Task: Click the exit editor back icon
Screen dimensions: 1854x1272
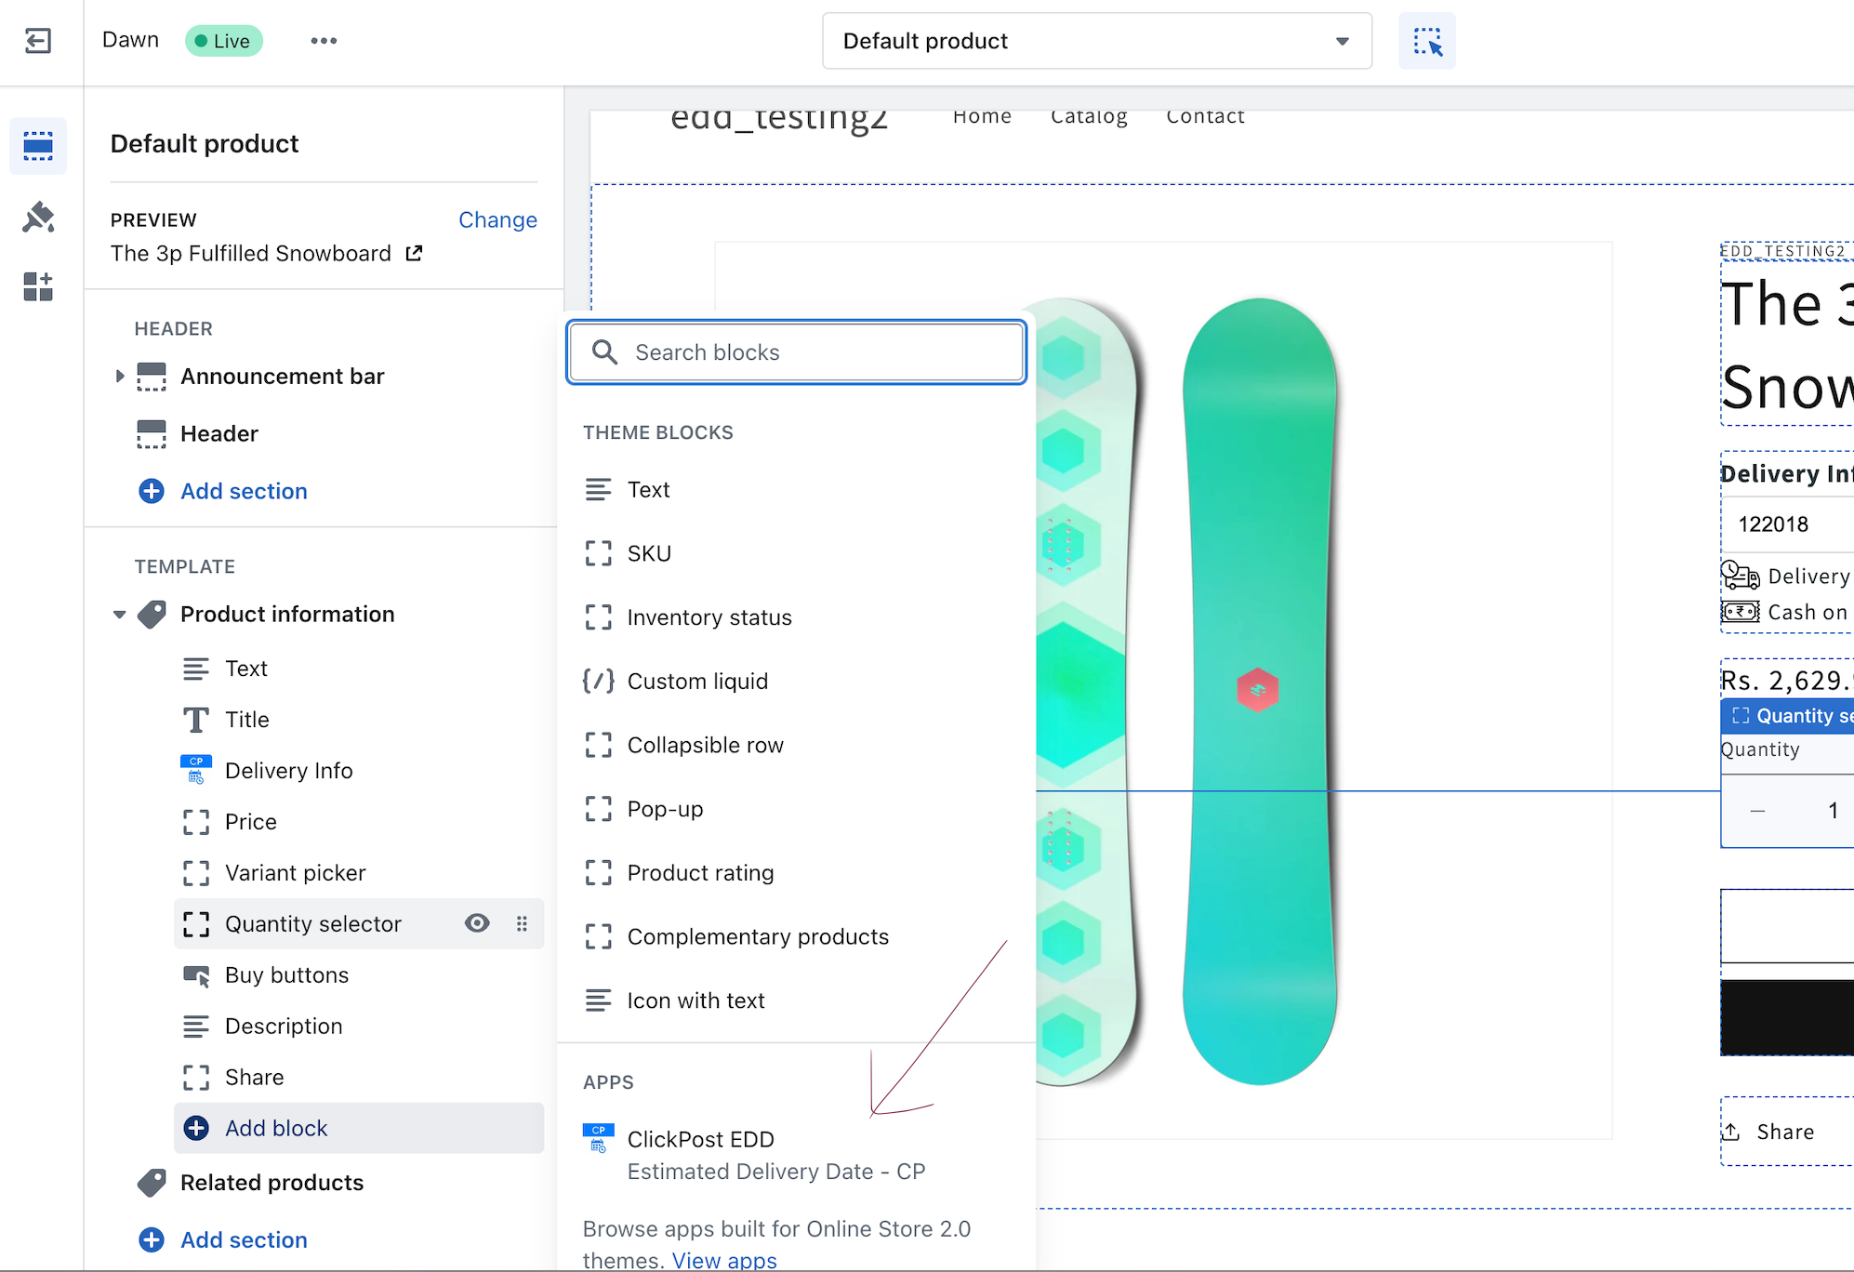Action: pos(38,41)
